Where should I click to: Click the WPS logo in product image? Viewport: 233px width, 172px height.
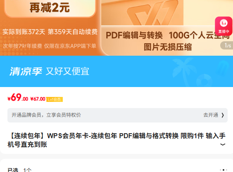coord(152,13)
